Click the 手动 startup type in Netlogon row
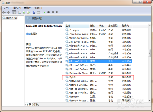Screen dimensions: 153x112 [x=111, y=97]
